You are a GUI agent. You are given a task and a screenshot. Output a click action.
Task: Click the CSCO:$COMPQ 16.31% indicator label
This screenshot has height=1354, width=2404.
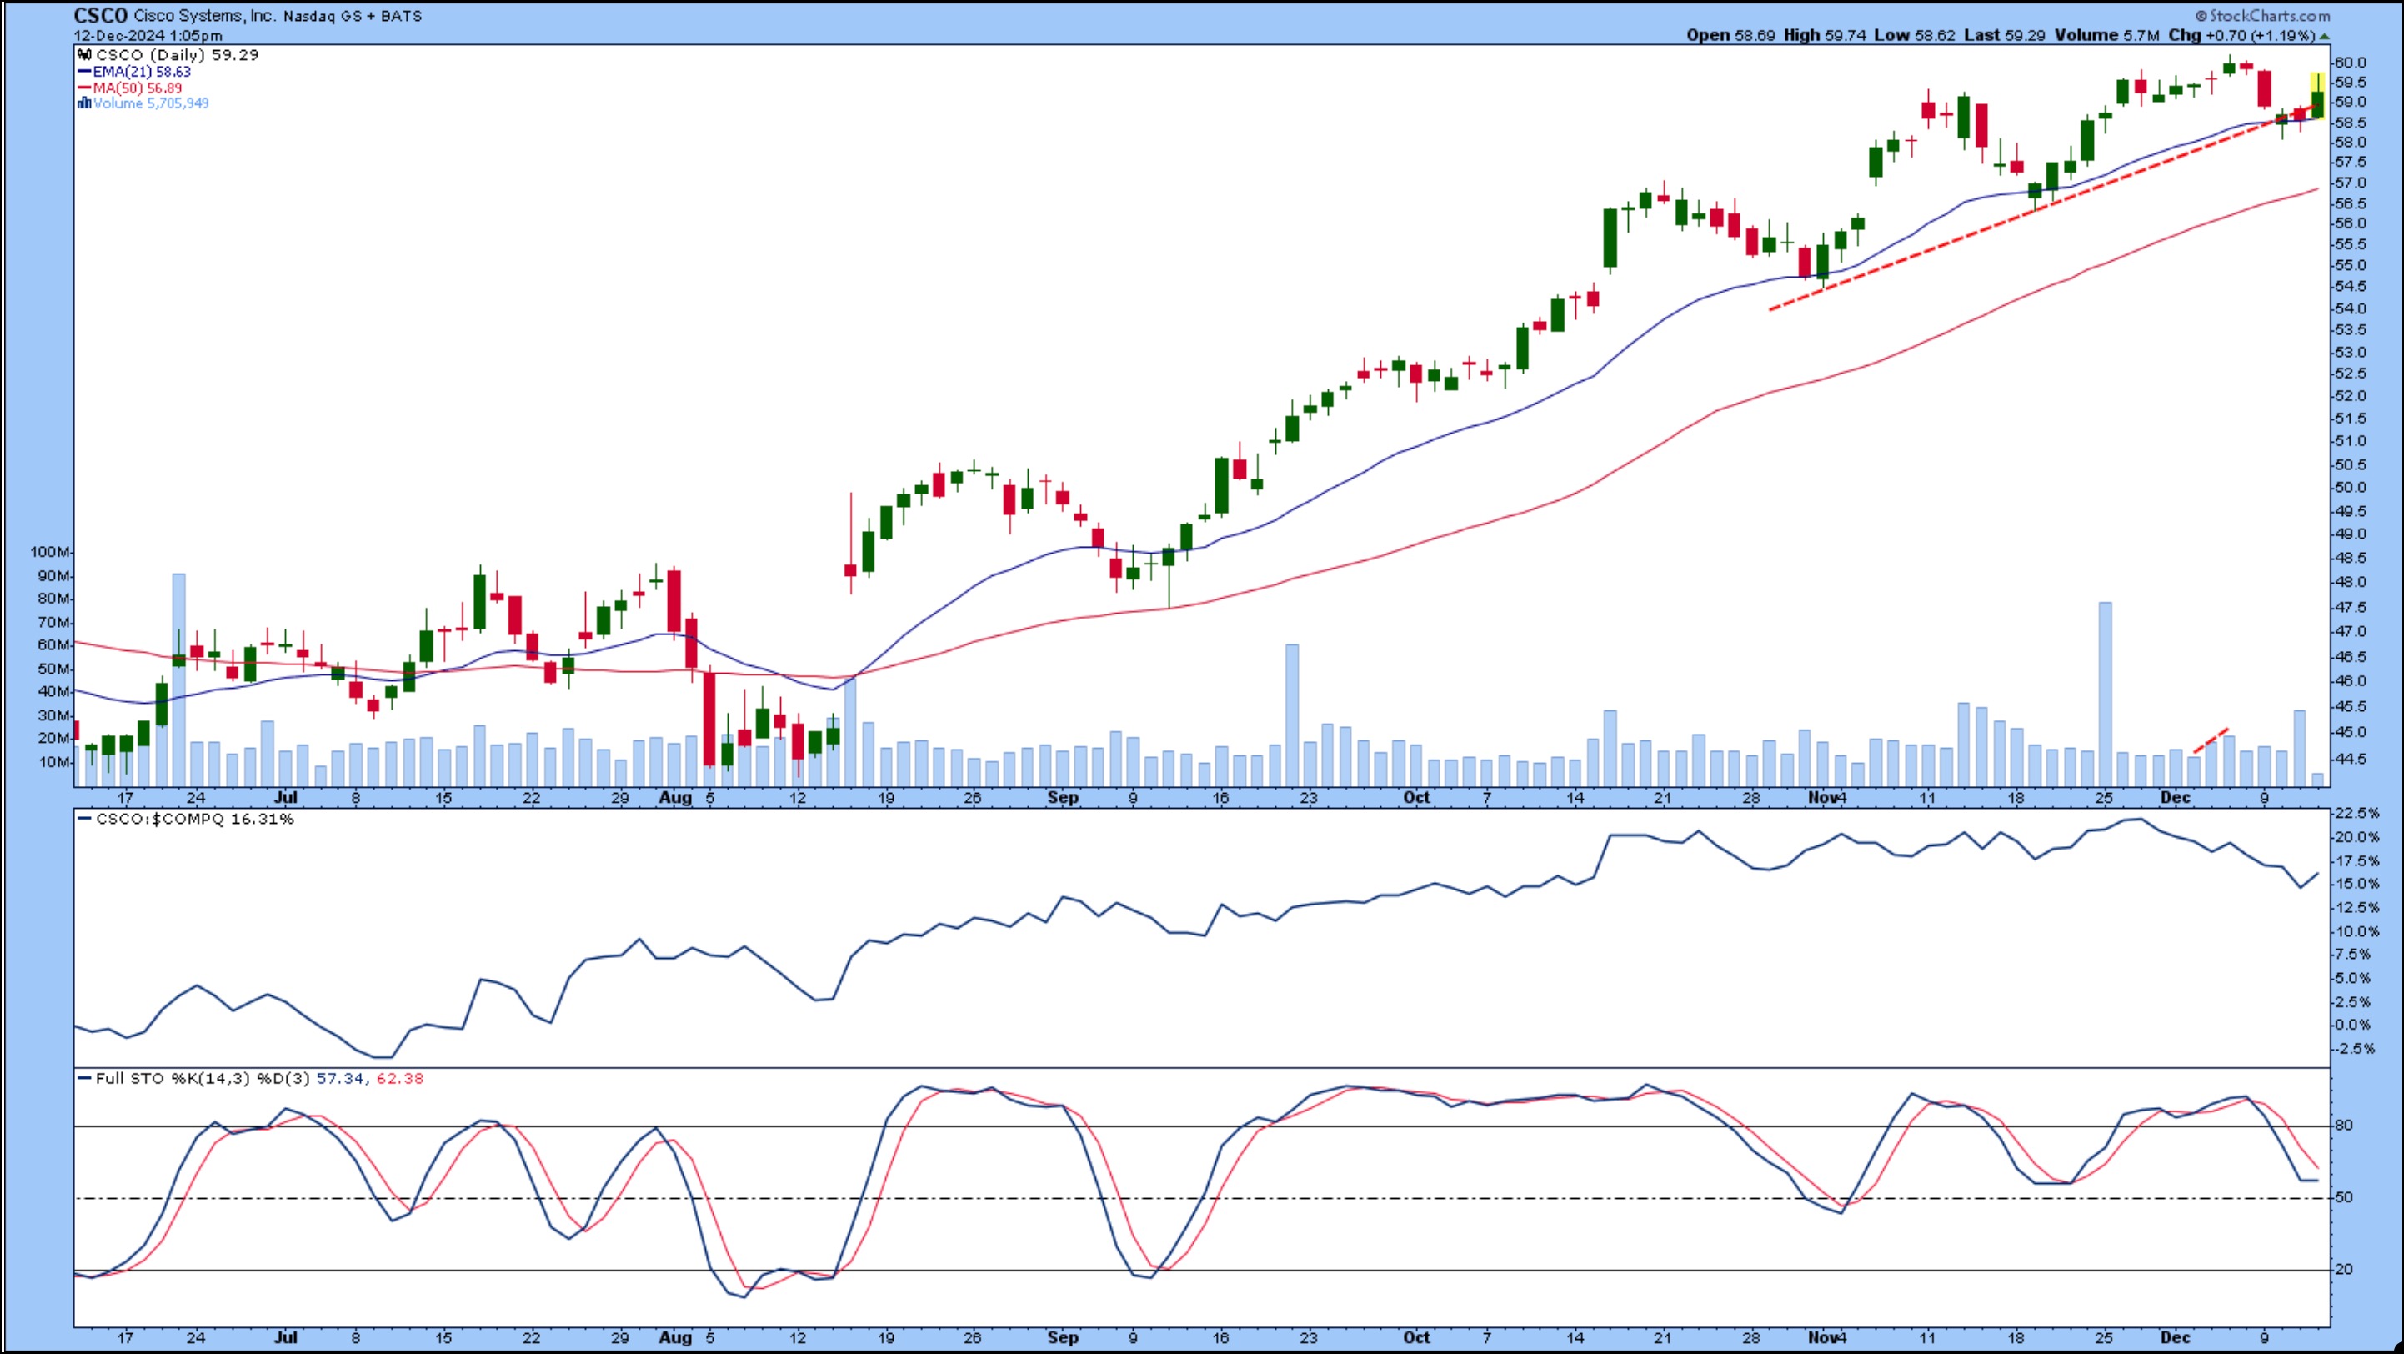click(x=195, y=819)
